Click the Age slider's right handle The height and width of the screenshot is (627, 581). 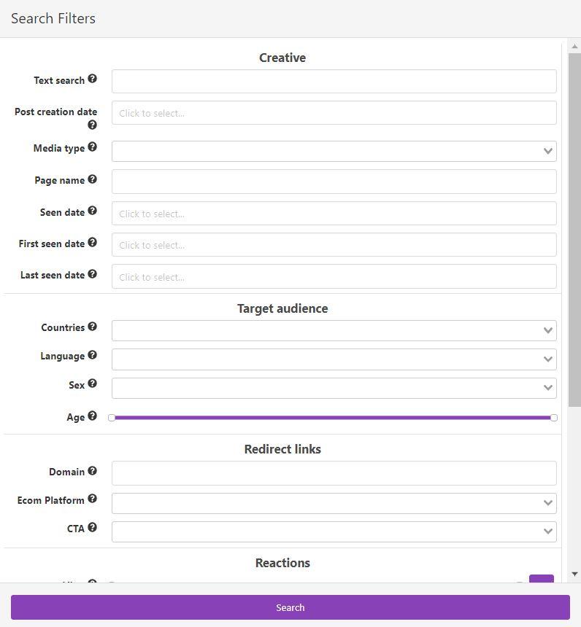pyautogui.click(x=554, y=418)
